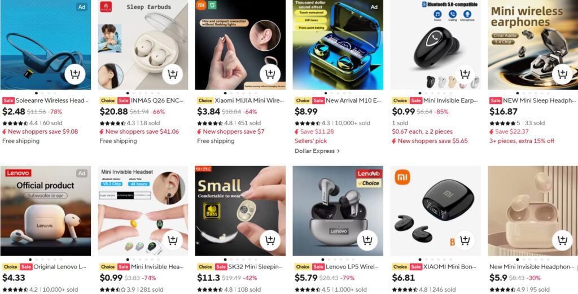Image resolution: width=578 pixels, height=294 pixels.
Task: Click the Choice badge on Xiaomi MIJIA listing
Action: click(205, 100)
